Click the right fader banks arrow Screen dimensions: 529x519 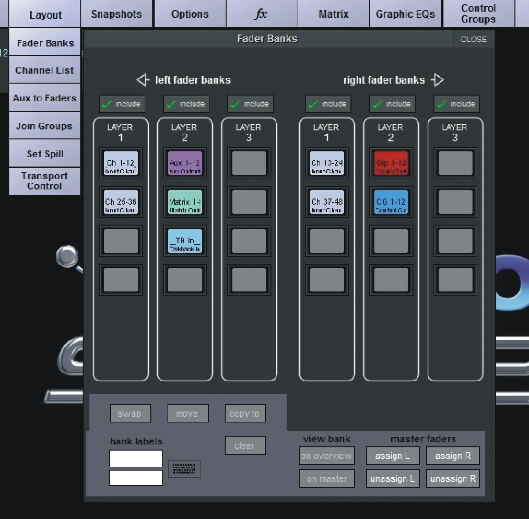pos(437,80)
